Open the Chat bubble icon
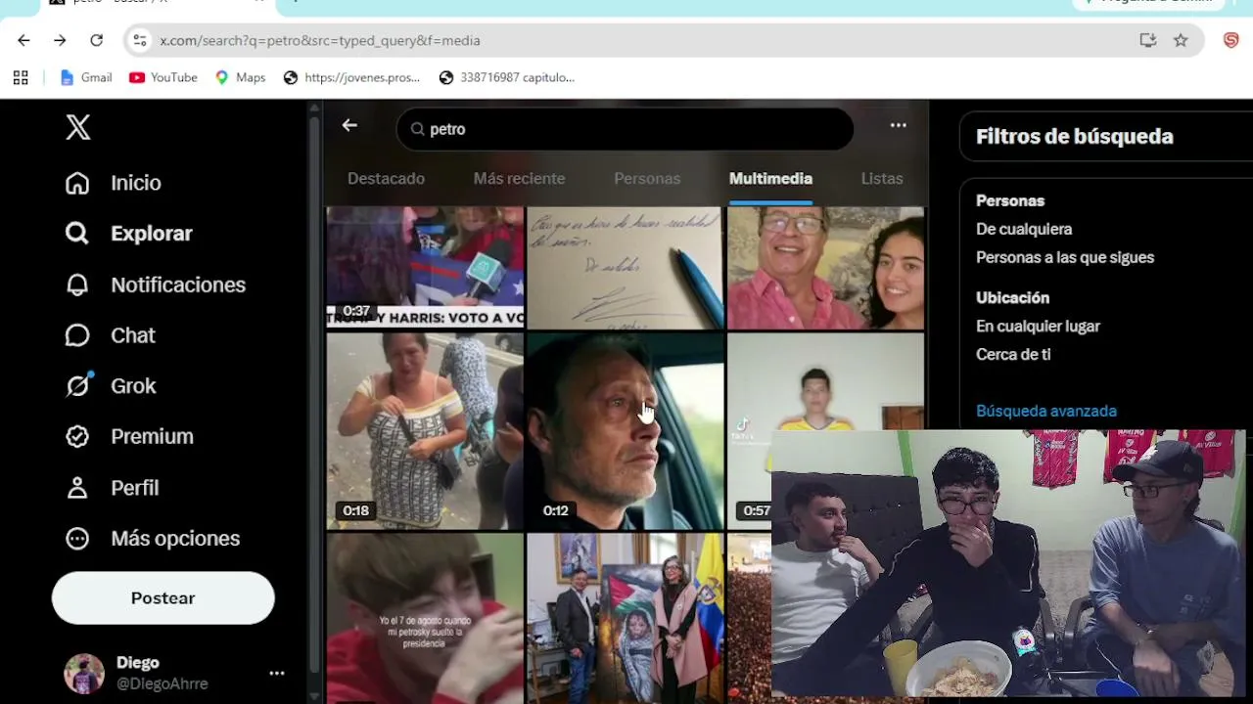The height and width of the screenshot is (704, 1253). pos(77,335)
